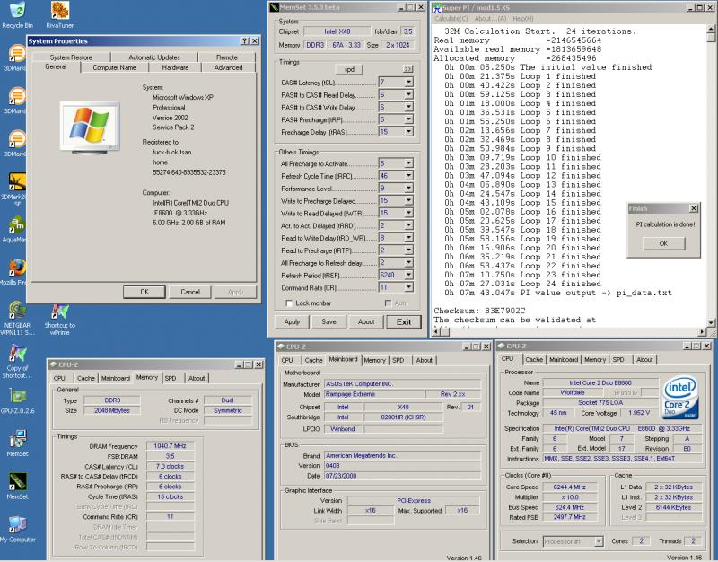Click the Windows XP logo in System Properties
The width and height of the screenshot is (718, 562).
click(x=90, y=127)
